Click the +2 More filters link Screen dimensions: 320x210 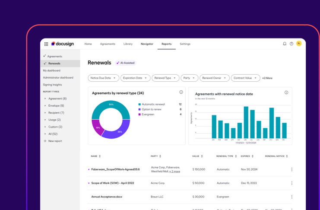(x=267, y=78)
